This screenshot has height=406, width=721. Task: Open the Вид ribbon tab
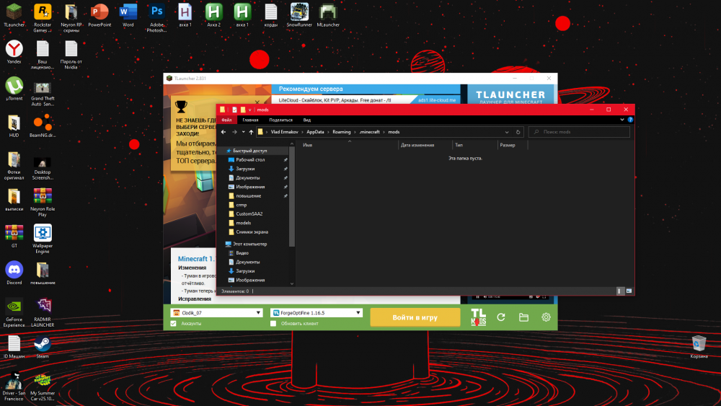tap(306, 120)
